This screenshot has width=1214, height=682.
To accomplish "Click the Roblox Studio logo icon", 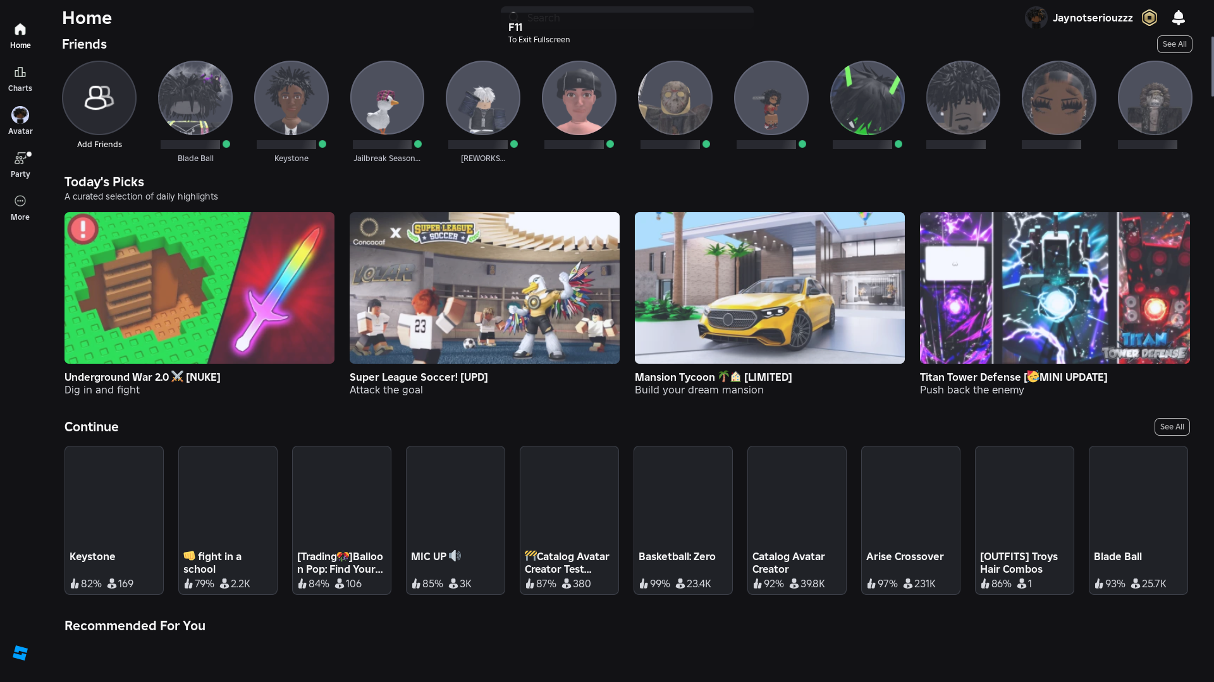I will click(x=20, y=653).
